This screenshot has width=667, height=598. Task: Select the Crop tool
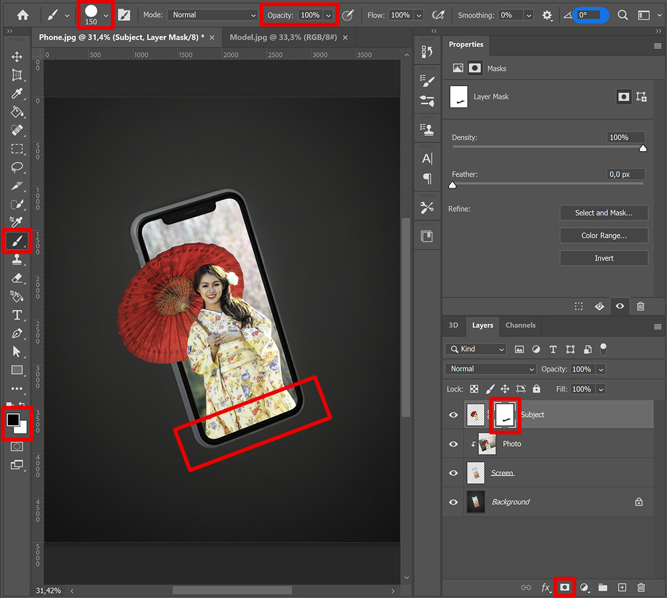click(17, 75)
